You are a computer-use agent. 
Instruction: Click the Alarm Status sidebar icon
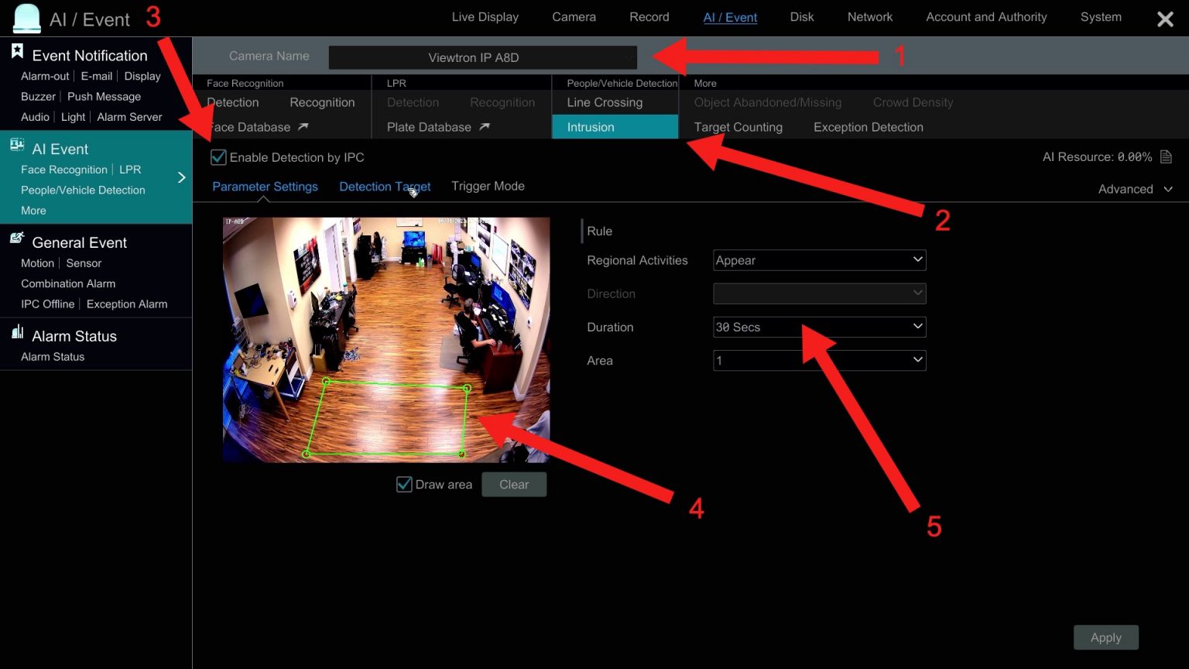(x=17, y=333)
